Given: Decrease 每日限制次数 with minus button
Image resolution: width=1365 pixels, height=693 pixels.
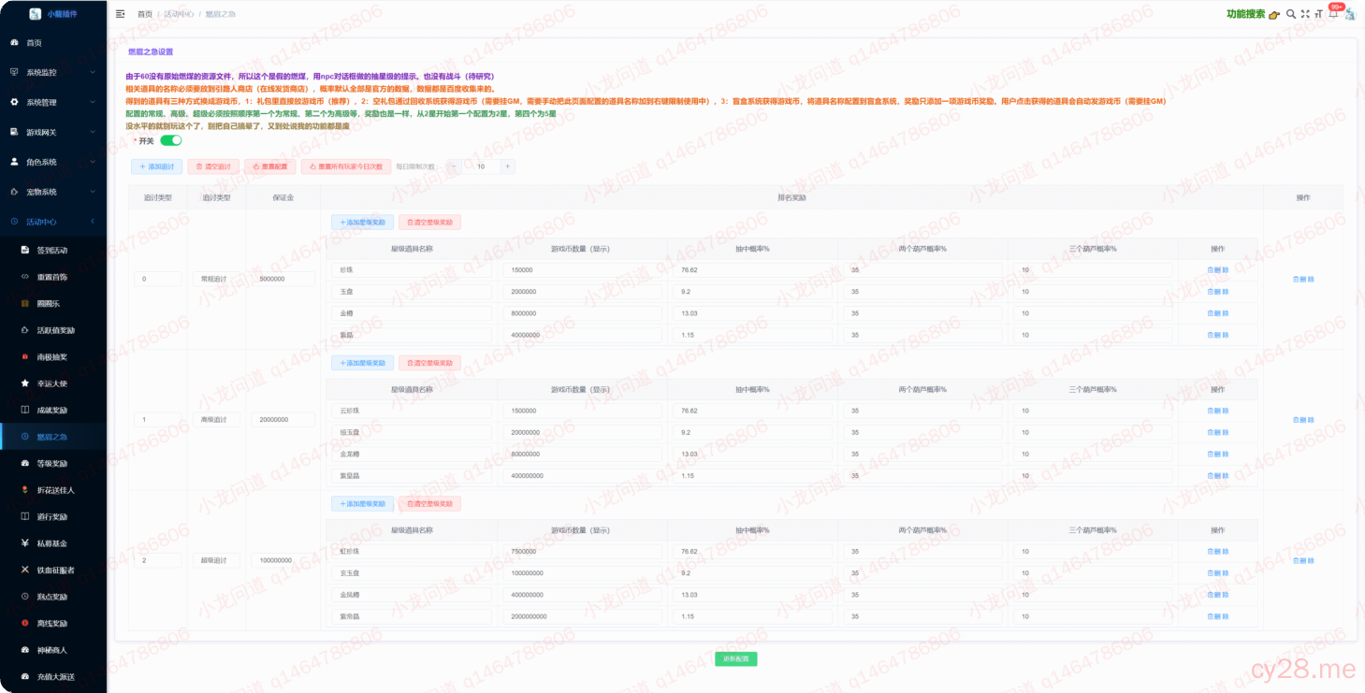Looking at the screenshot, I should point(454,166).
